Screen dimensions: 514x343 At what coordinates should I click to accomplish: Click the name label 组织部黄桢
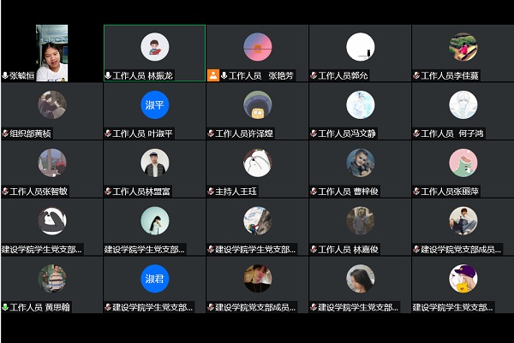[x=31, y=133]
